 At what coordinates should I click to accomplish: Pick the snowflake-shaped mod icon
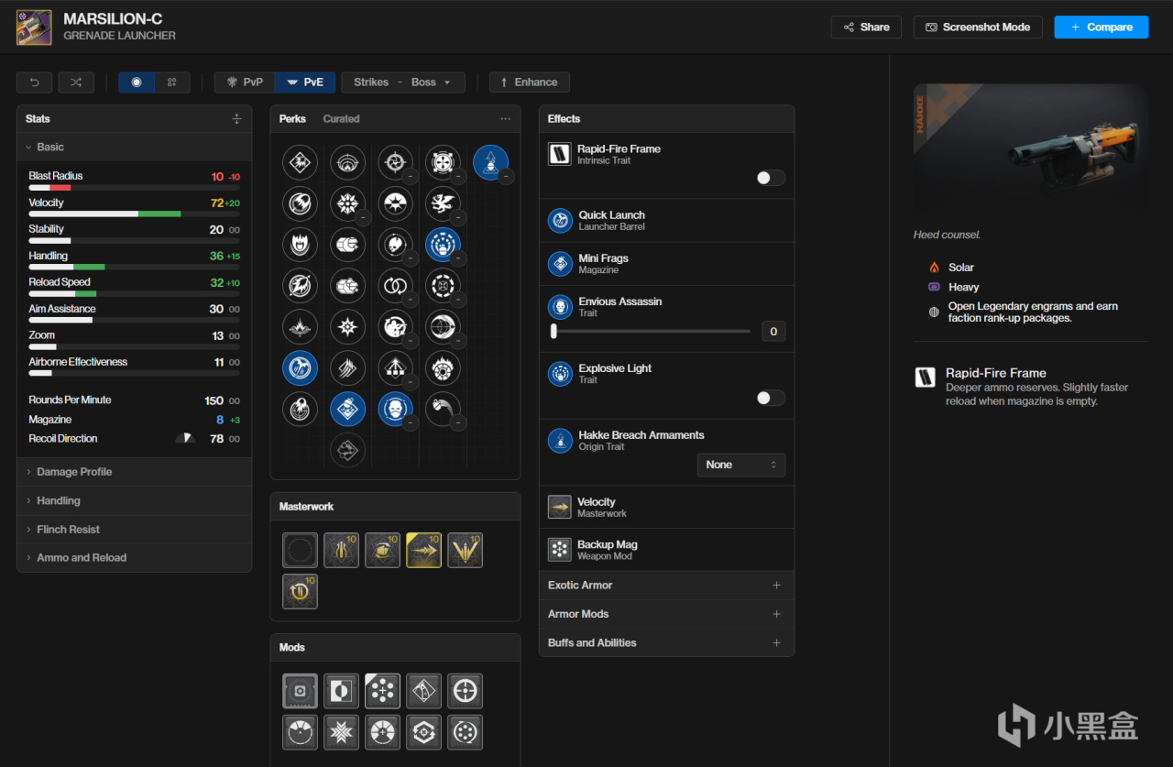tap(341, 732)
